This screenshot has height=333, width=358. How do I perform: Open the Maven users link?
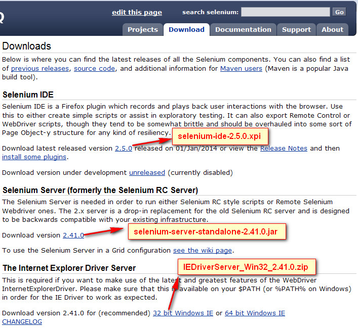point(241,68)
